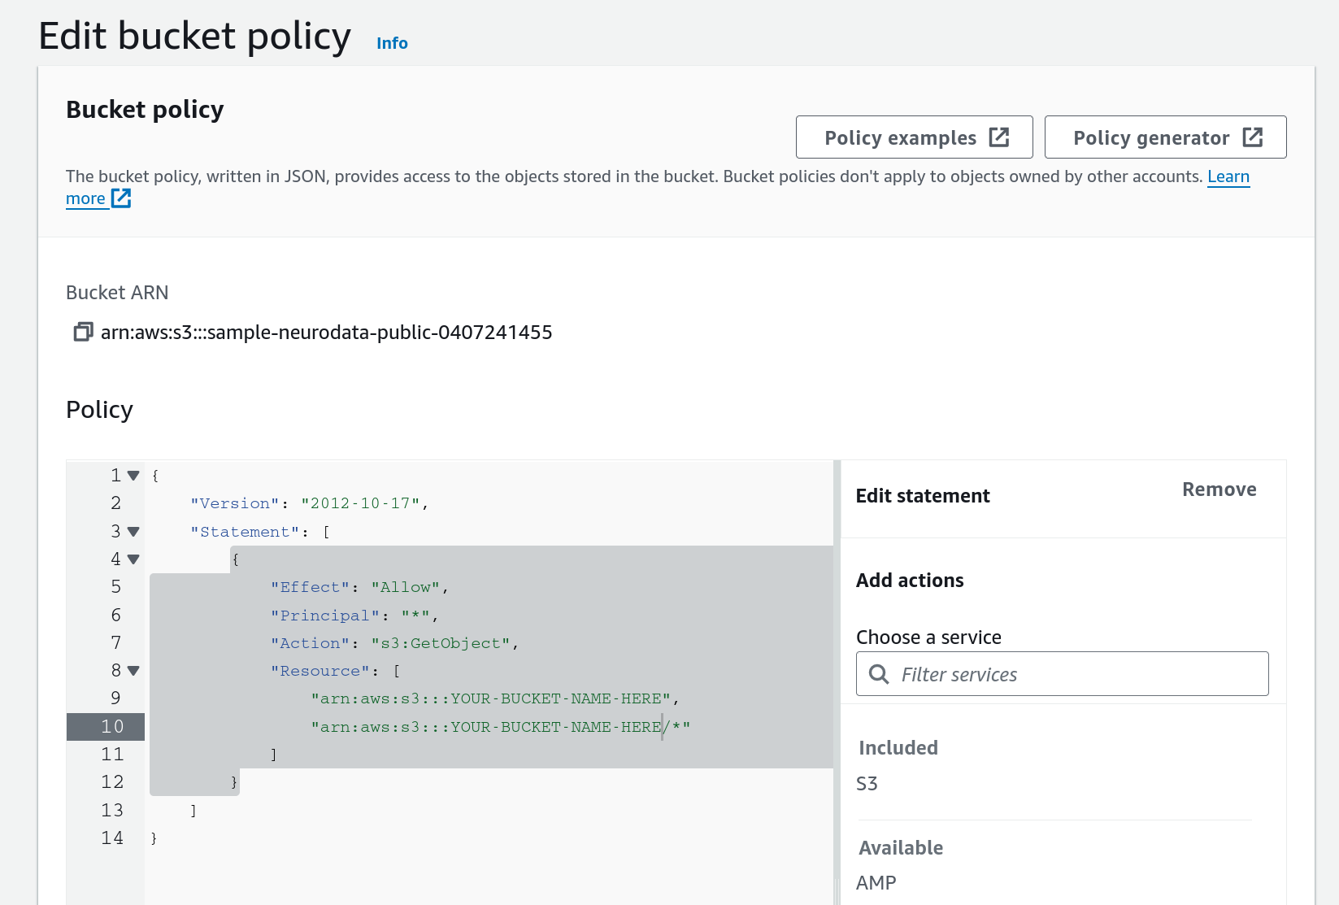The image size is (1339, 905).
Task: Click the external link icon beside Learn more
Action: (x=121, y=198)
